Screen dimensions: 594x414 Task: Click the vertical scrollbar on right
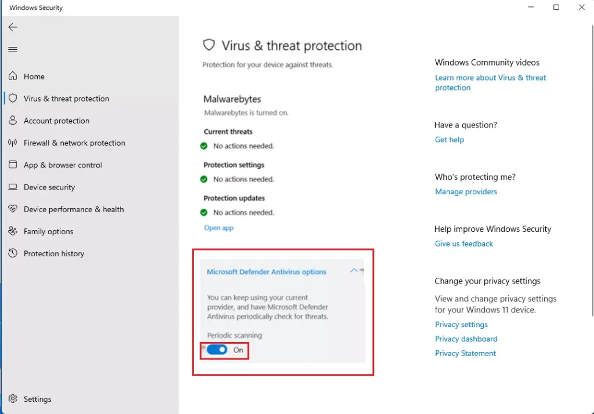(592, 170)
